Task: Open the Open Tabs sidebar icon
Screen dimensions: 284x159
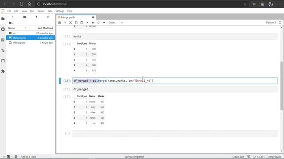Action: [x=3, y=61]
